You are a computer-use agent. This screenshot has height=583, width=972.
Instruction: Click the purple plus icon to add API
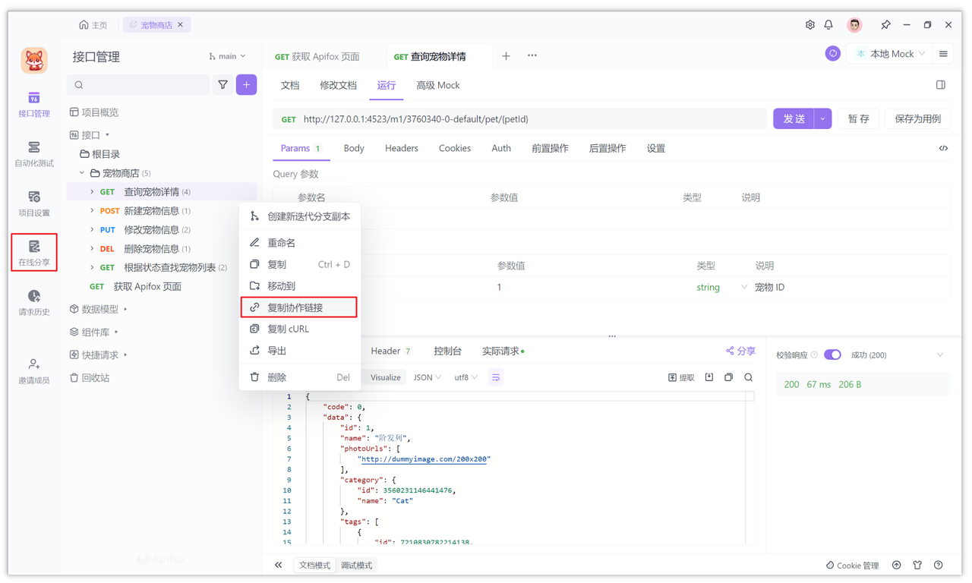[x=246, y=85]
